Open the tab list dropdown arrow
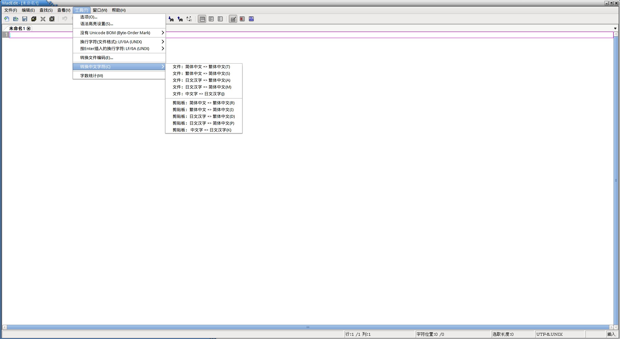The height and width of the screenshot is (339, 620). (x=615, y=28)
